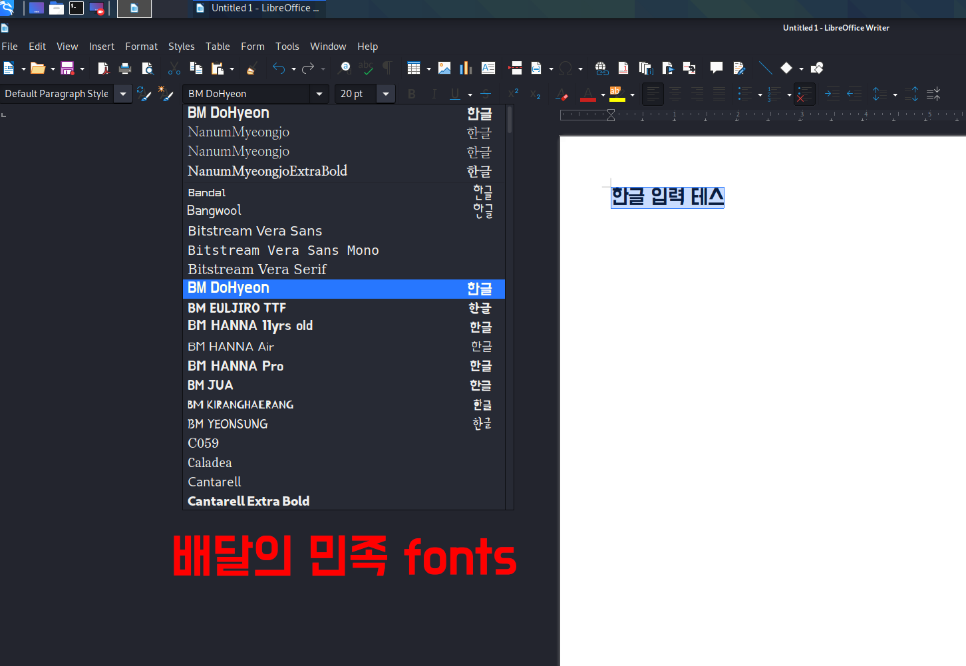Collapse the font name dropdown arrow
This screenshot has height=666, width=966.
319,94
